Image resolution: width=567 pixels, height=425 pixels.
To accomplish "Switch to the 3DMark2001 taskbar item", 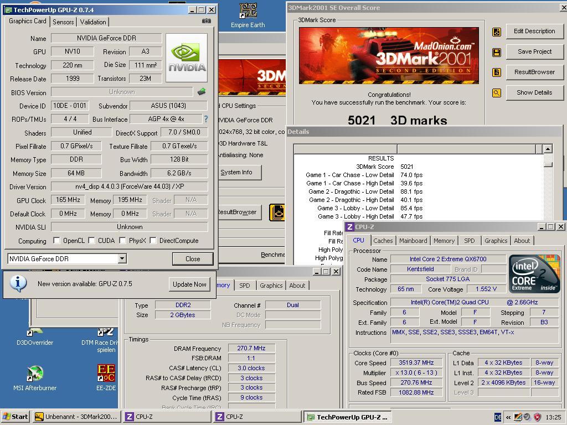I will click(76, 417).
